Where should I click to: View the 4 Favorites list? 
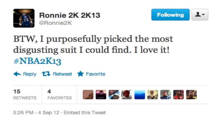click(60, 94)
